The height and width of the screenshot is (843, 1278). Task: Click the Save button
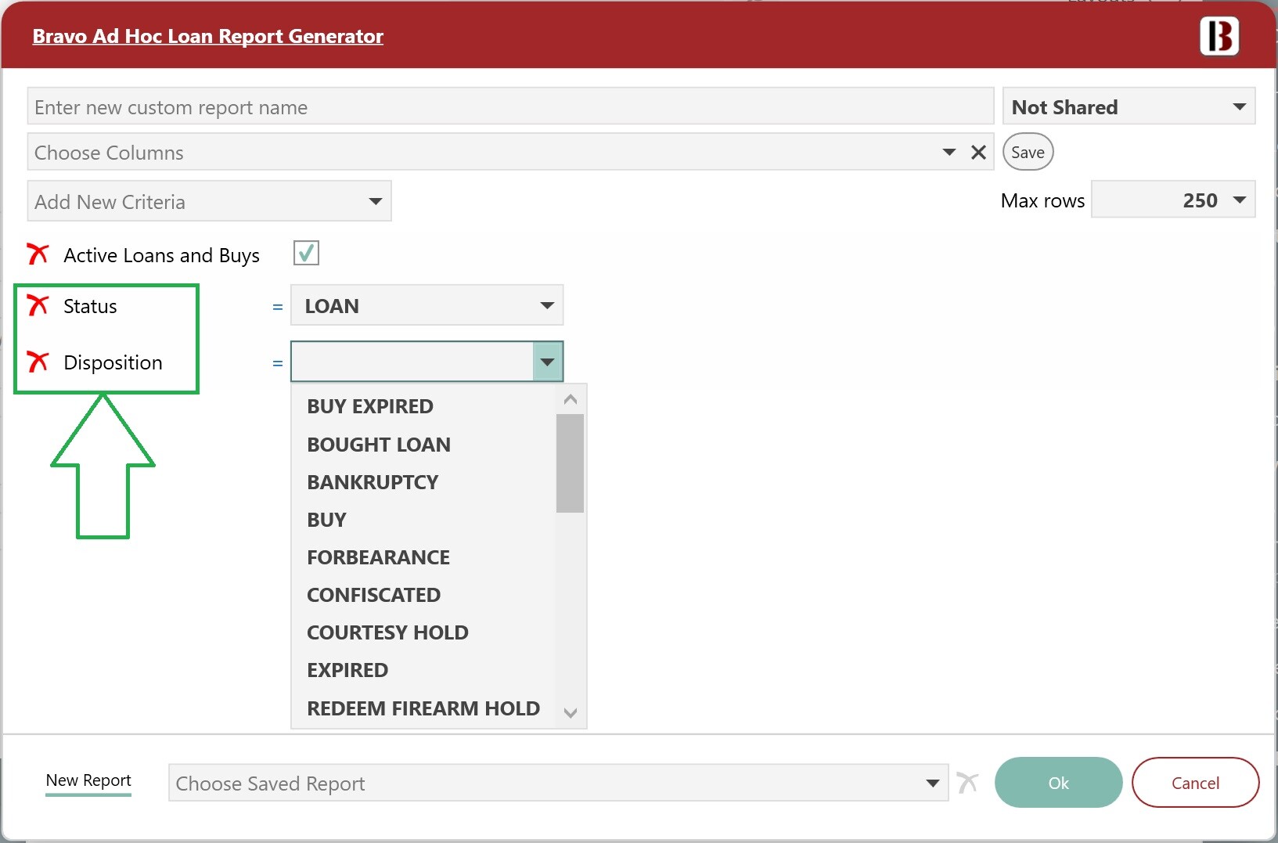click(1028, 152)
